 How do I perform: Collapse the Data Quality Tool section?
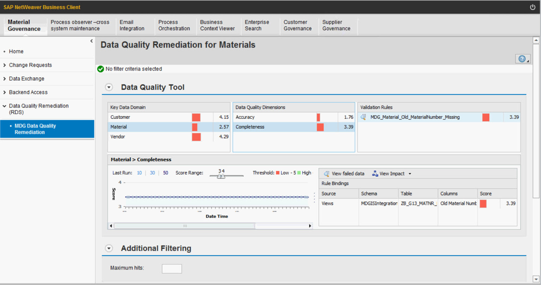[x=109, y=87]
